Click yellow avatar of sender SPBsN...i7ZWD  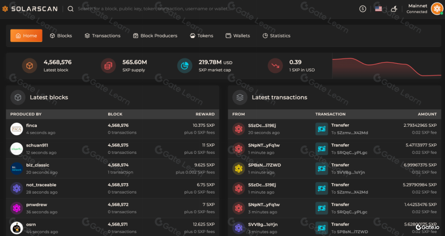pyautogui.click(x=239, y=169)
